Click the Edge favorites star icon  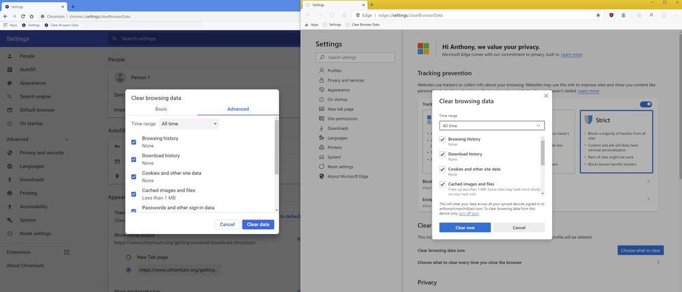coord(598,15)
